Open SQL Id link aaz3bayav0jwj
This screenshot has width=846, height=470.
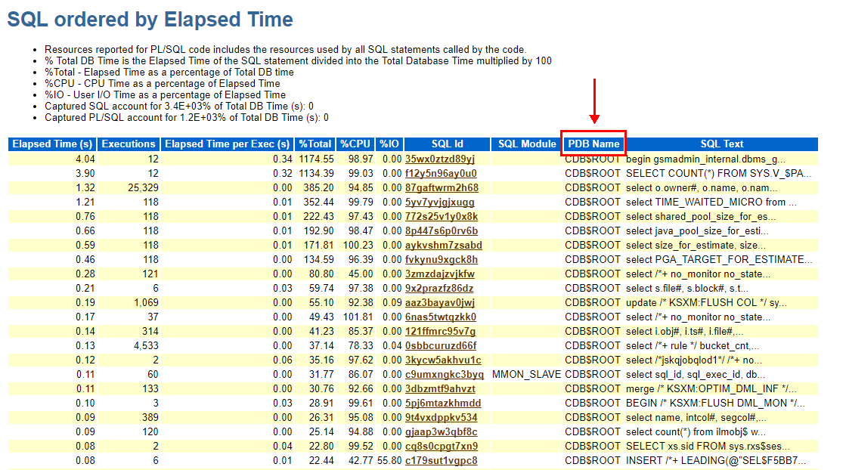[x=440, y=302]
